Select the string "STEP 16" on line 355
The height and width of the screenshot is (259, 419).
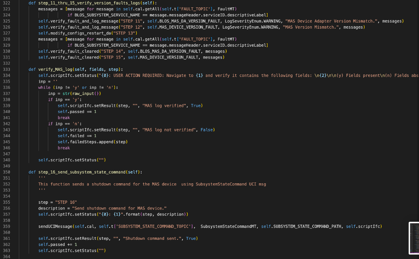pyautogui.click(x=65, y=202)
